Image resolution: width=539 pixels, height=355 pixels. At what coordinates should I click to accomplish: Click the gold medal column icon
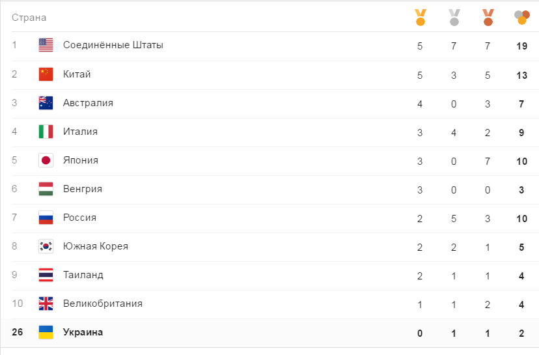pos(420,17)
